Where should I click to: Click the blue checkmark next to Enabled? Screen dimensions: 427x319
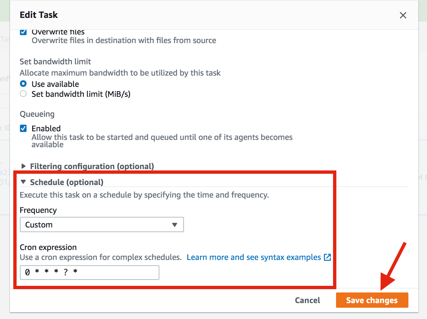(23, 128)
